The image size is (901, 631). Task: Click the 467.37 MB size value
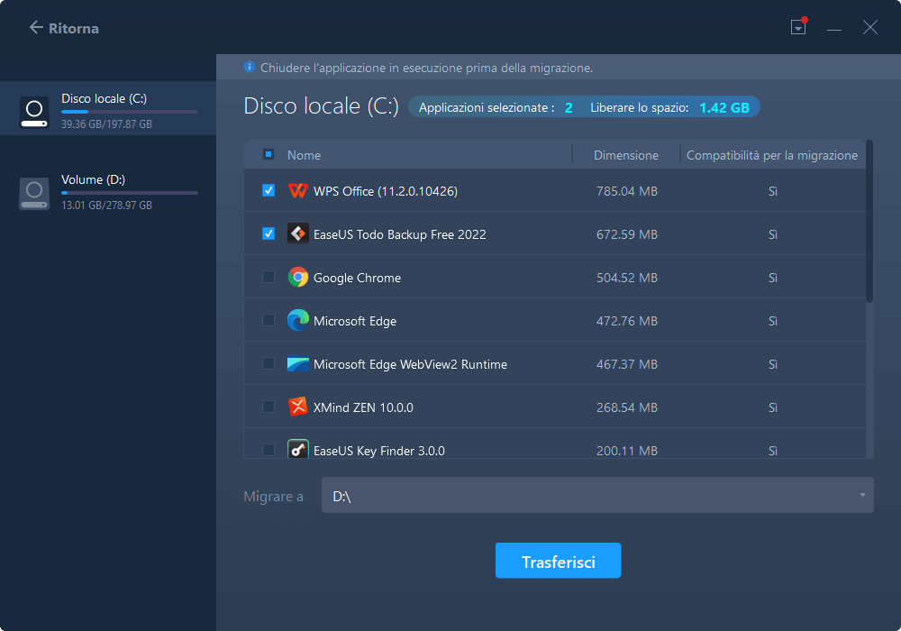(x=627, y=364)
